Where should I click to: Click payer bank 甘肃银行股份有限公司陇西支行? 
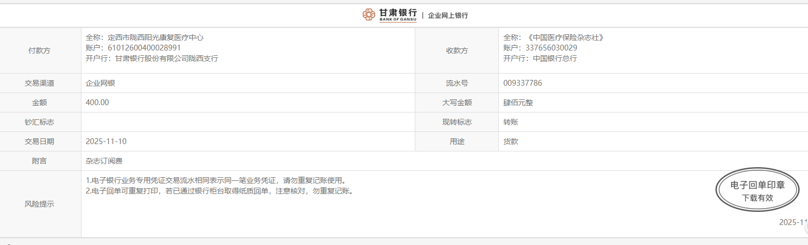pos(167,58)
